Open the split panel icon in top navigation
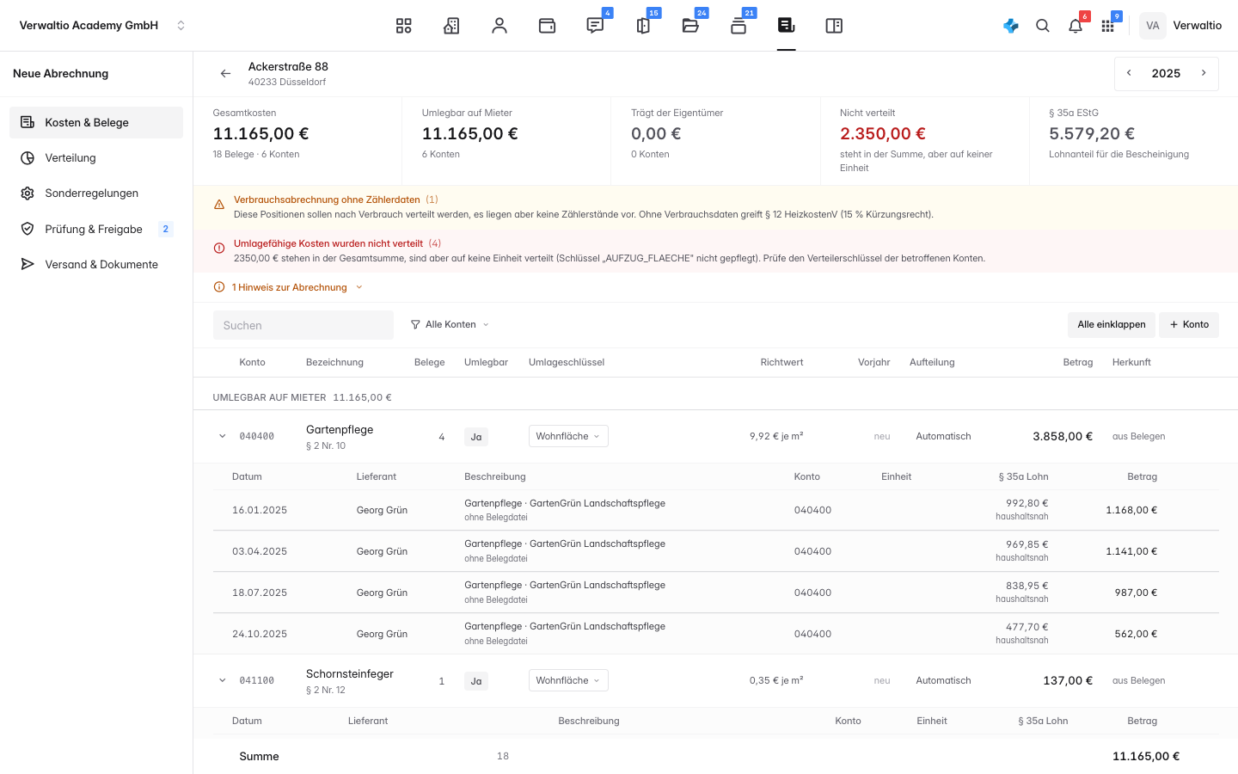The width and height of the screenshot is (1238, 774). 834,26
